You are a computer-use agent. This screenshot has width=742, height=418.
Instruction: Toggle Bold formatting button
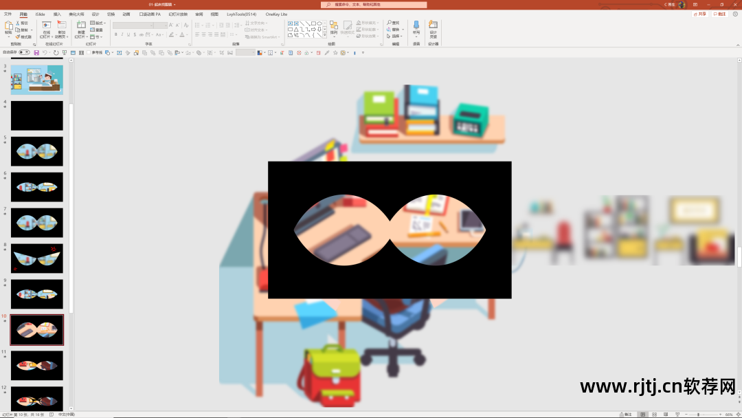116,34
